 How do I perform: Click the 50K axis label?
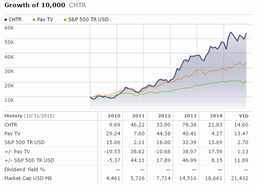tap(9, 42)
